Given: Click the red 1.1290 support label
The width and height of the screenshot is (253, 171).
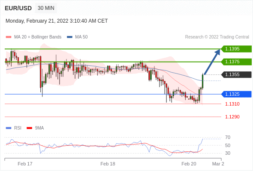Looking at the screenshot, I should click(232, 117).
